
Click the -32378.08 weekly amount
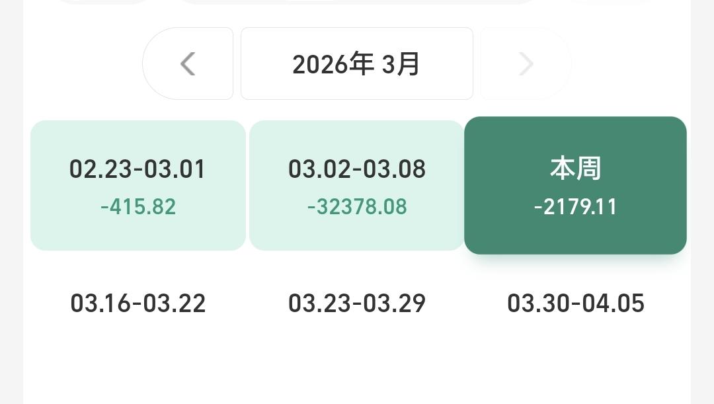(x=357, y=207)
